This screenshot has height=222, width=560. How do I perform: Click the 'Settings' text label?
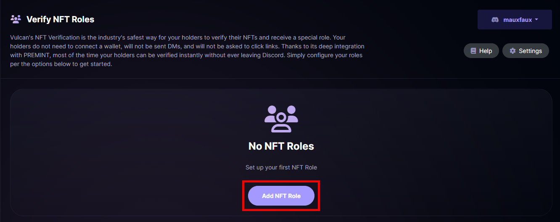(x=530, y=51)
